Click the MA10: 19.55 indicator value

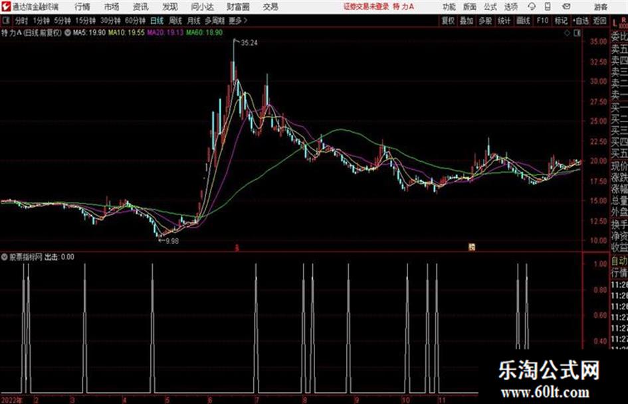(x=126, y=33)
